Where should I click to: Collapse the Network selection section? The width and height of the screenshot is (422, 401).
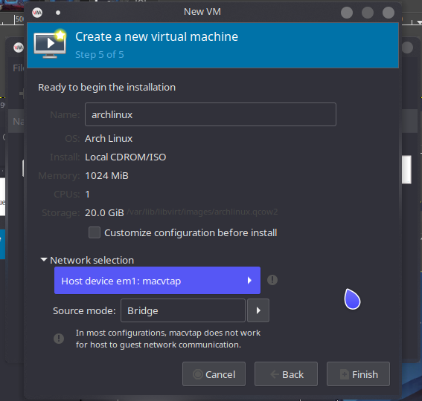coord(44,260)
